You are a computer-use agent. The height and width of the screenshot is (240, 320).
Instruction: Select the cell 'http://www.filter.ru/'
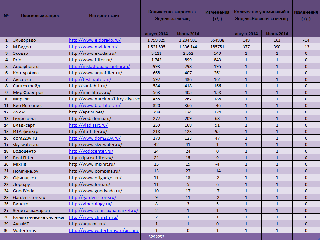click(104, 60)
